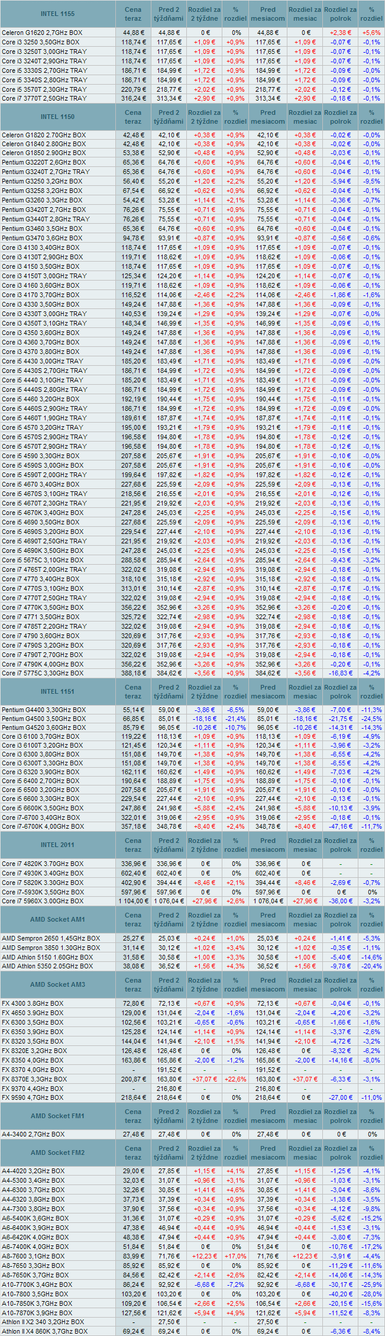Select 'Pentium G4400 3,30GHz BOX' product name
This screenshot has width=385, height=1336.
(x=44, y=710)
